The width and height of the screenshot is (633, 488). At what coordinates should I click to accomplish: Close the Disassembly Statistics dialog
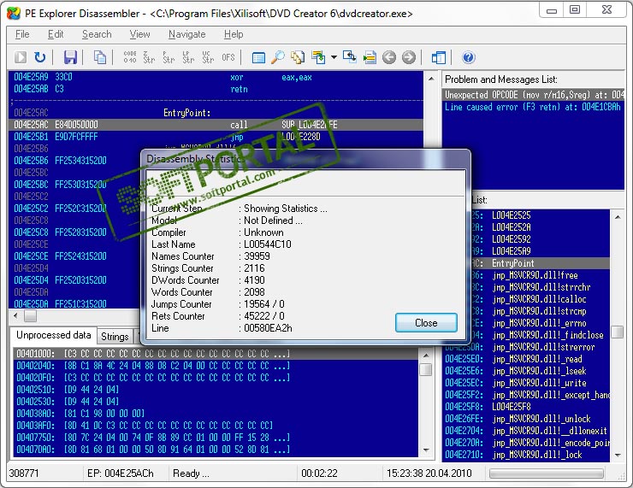click(426, 323)
